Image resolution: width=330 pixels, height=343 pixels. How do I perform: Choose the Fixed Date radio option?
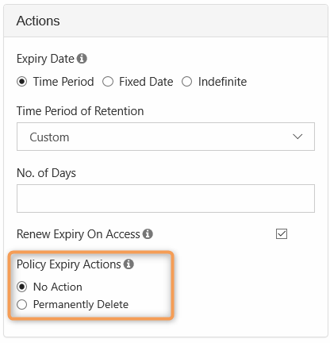[108, 82]
